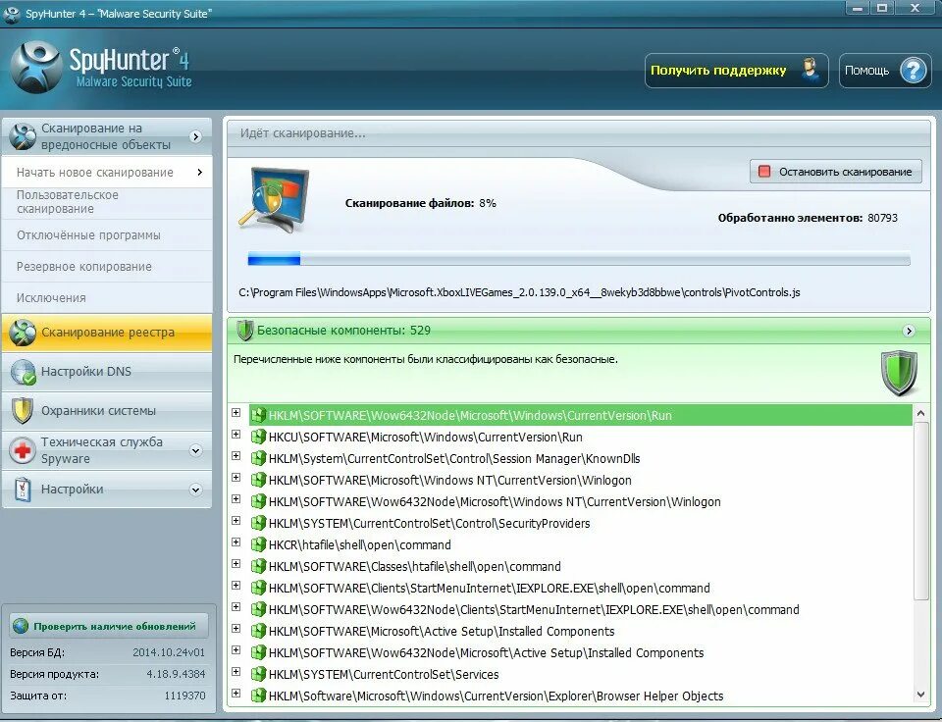Click the product version value '4.18.9.4384'
Image resolution: width=942 pixels, height=722 pixels.
coord(176,674)
